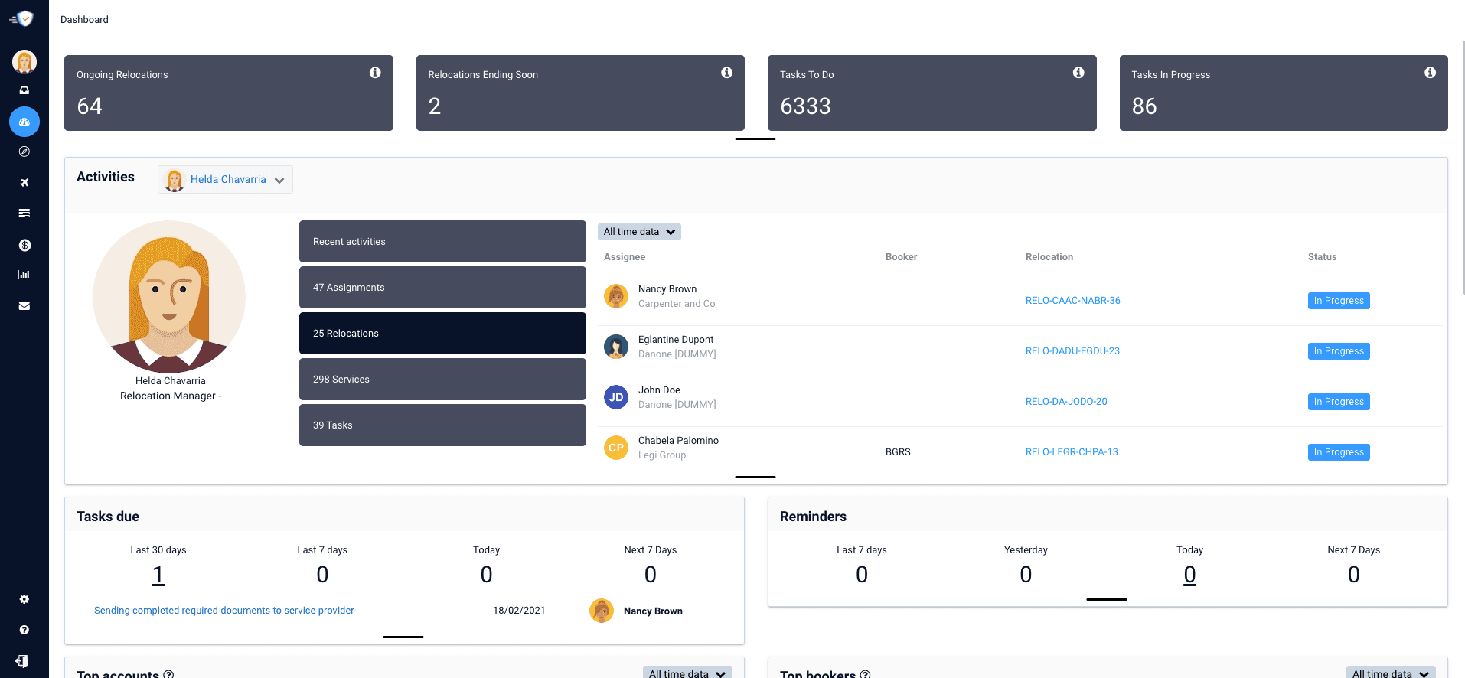
Task: Click info icon on Ongoing Relocations card
Action: 375,73
